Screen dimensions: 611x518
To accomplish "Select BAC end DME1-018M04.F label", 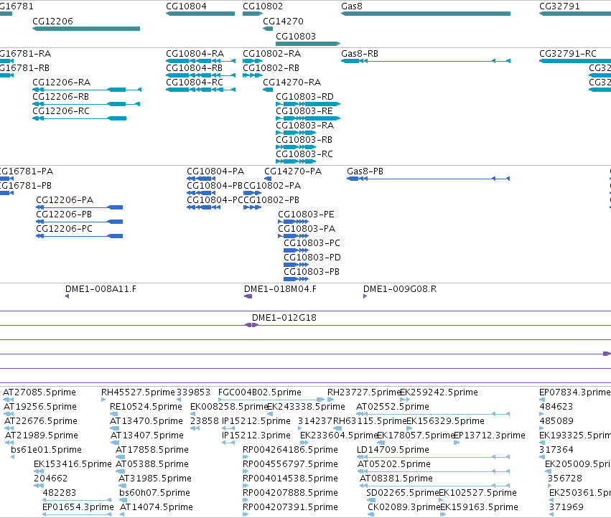I will click(x=280, y=289).
